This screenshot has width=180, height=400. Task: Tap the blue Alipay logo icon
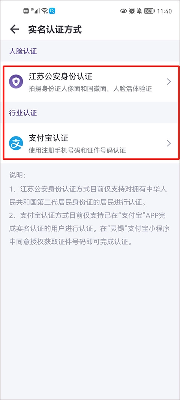[x=16, y=143]
